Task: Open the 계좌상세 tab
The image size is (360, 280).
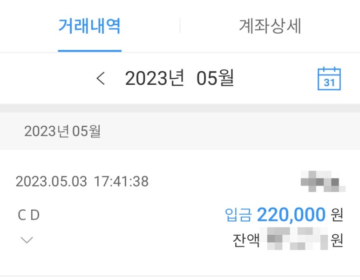Action: click(x=270, y=26)
